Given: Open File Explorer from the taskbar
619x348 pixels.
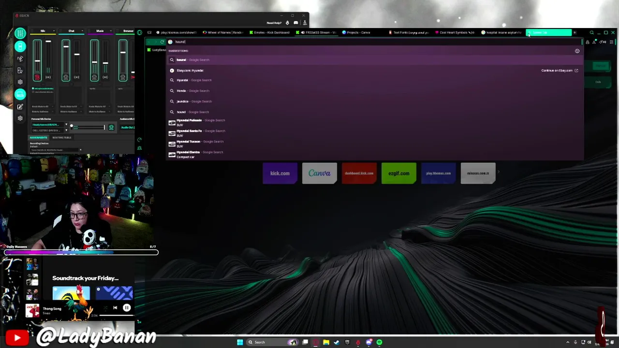Looking at the screenshot, I should coord(326,342).
